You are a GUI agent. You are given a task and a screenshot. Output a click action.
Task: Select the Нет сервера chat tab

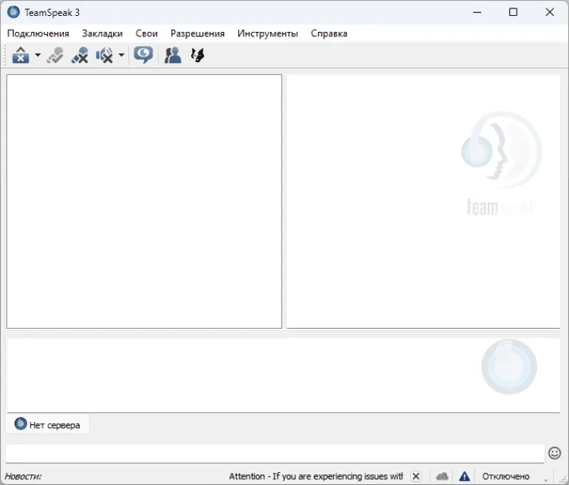(x=48, y=424)
